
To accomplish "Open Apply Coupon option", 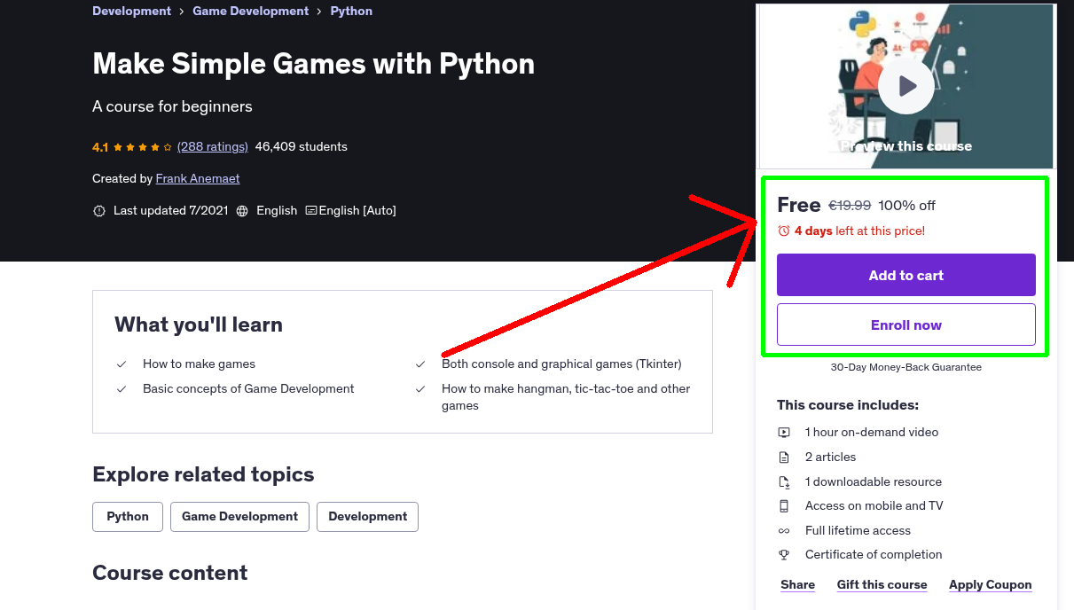I will pyautogui.click(x=991, y=584).
